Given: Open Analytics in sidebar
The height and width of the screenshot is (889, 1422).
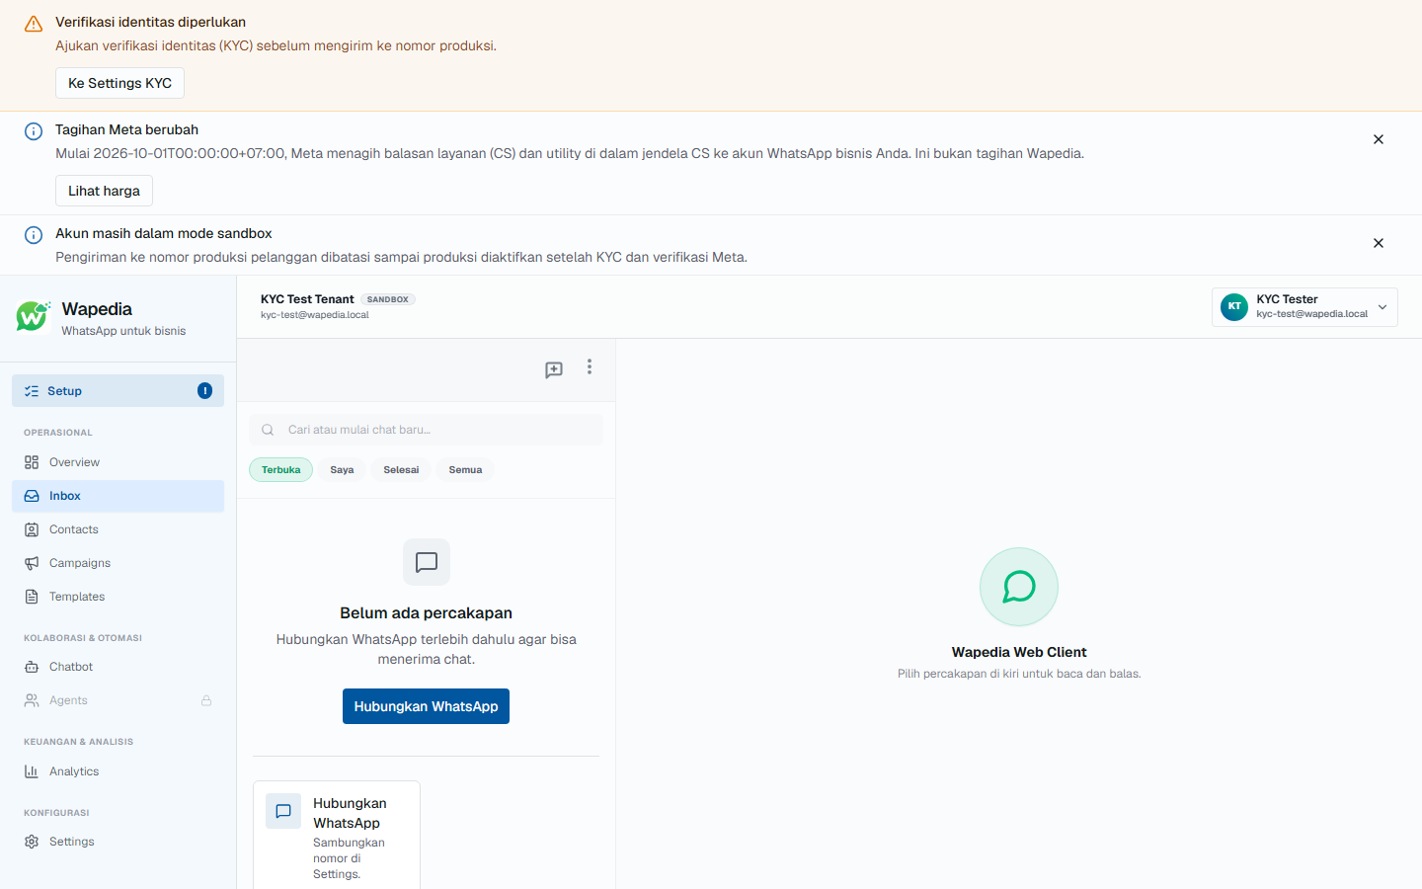Looking at the screenshot, I should [118, 771].
